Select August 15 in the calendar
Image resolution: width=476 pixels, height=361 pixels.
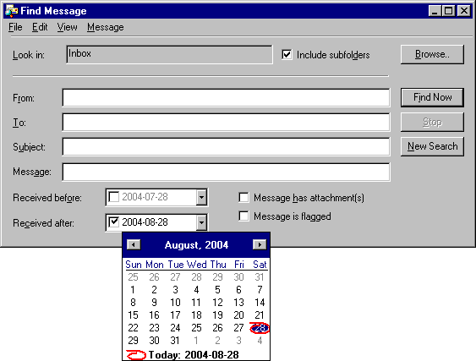[x=133, y=315]
